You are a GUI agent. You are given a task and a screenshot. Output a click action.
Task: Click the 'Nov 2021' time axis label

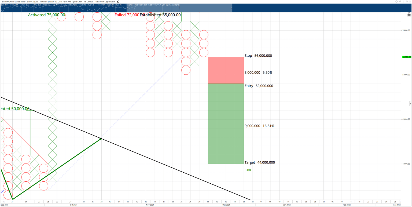tap(150, 205)
